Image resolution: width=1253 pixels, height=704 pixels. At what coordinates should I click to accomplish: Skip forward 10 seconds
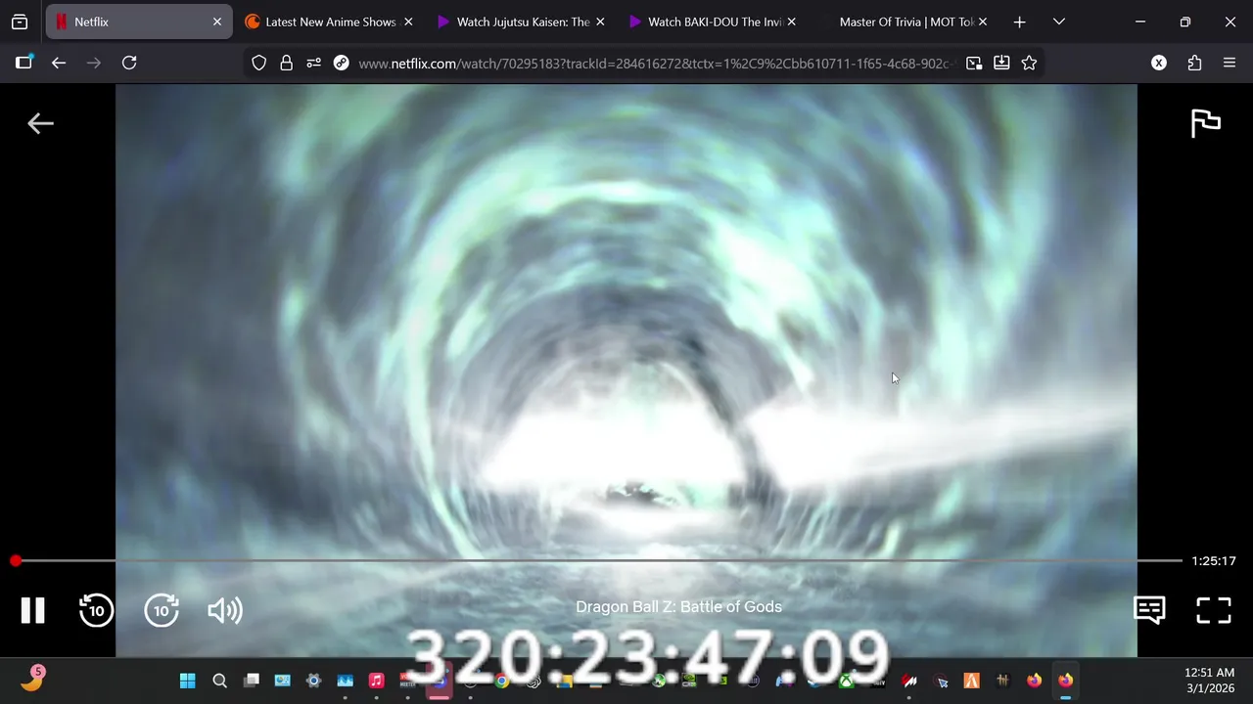click(x=162, y=610)
